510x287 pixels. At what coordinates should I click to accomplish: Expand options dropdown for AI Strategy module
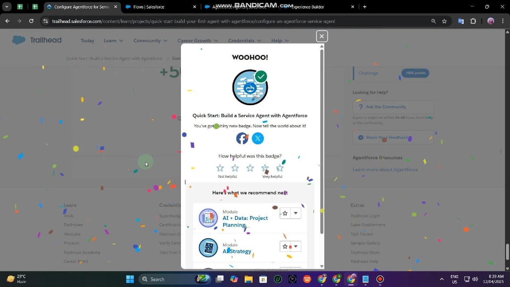pos(296,246)
